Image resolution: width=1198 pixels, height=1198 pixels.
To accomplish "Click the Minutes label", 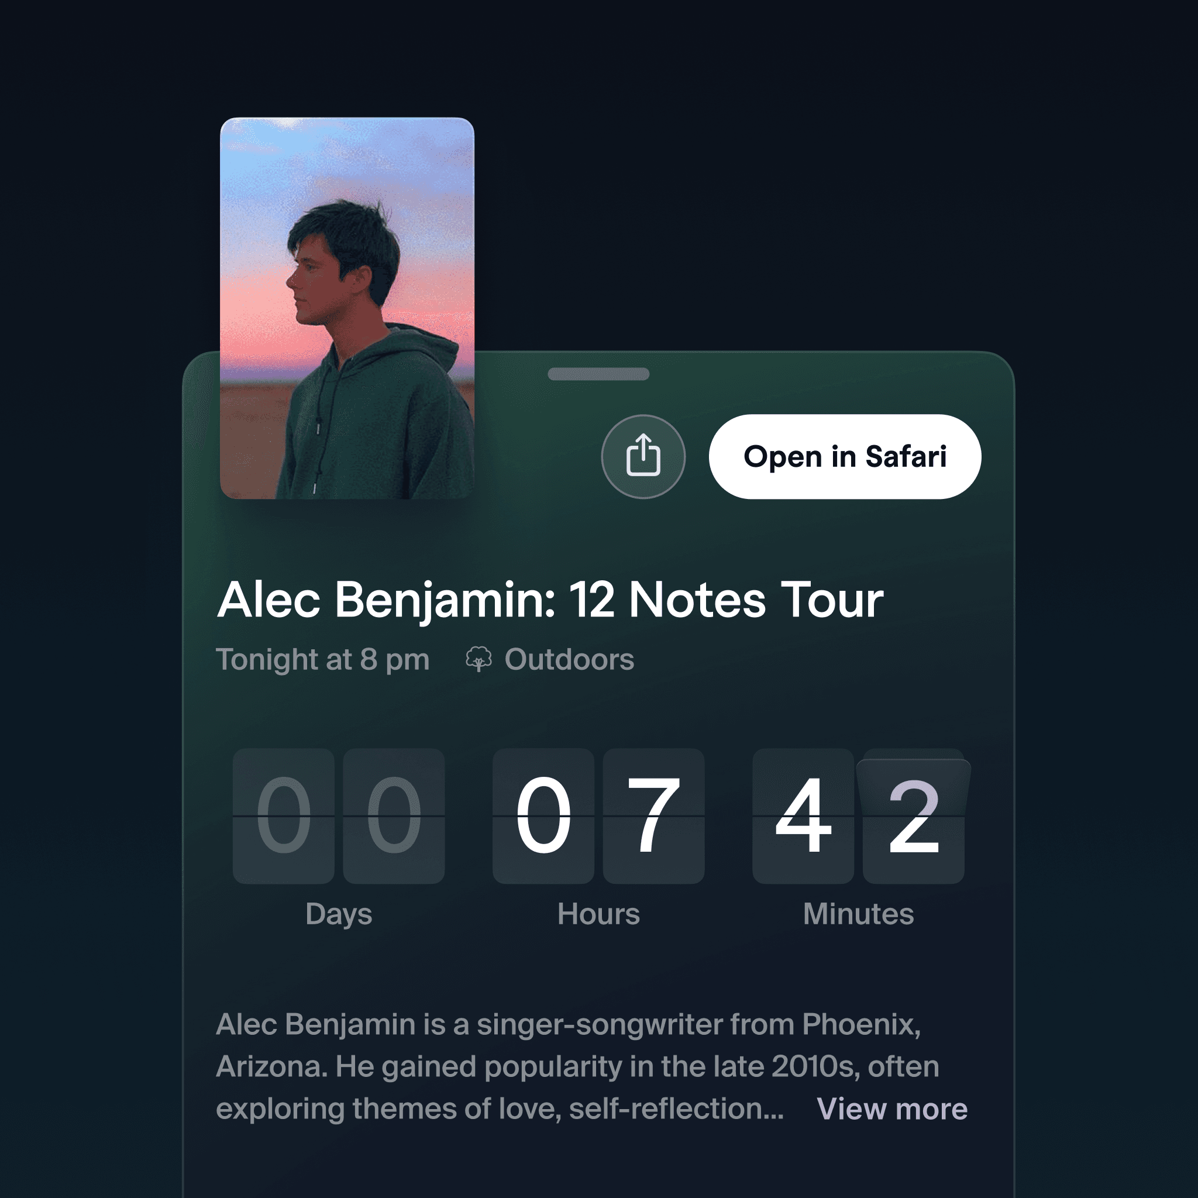I will tap(858, 914).
